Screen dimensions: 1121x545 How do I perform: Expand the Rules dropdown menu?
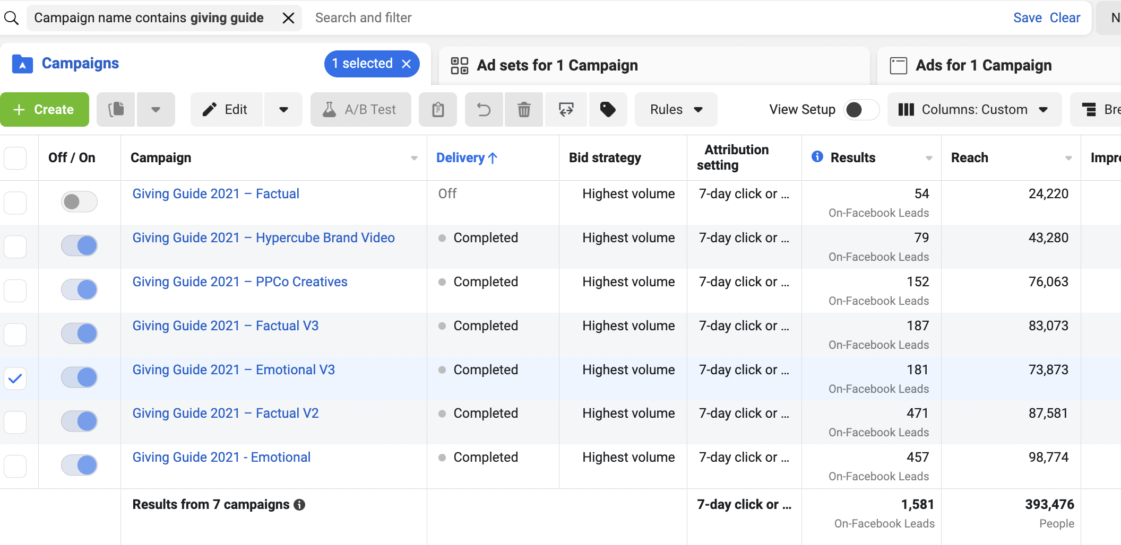[676, 110]
